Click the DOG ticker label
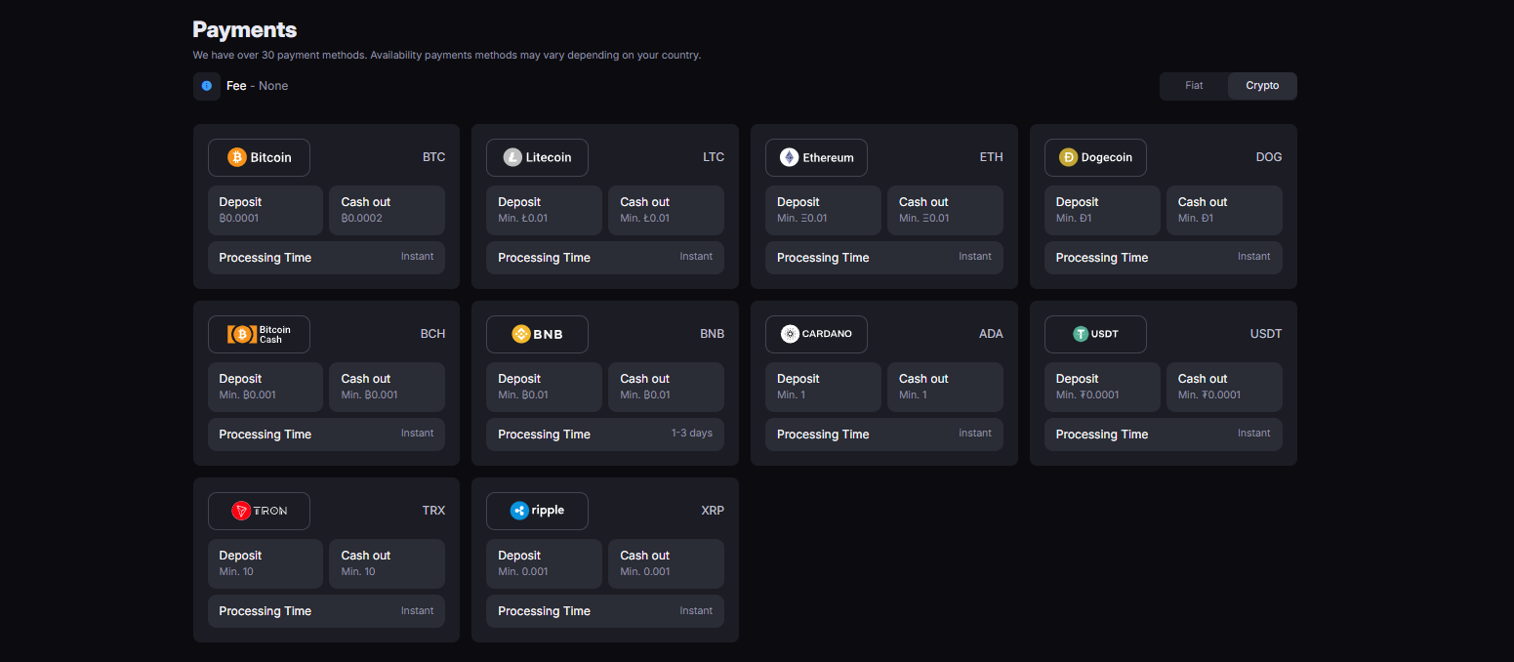The width and height of the screenshot is (1514, 662). click(x=1269, y=157)
